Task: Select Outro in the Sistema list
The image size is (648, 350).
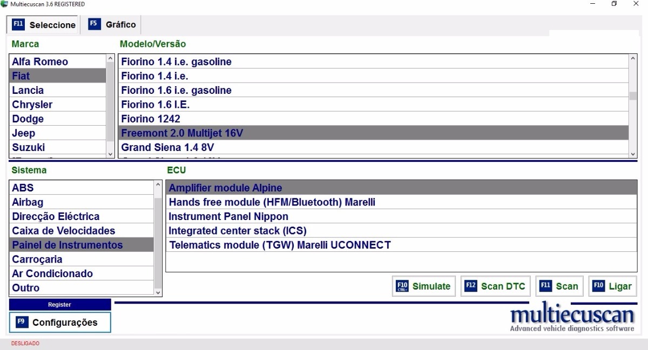Action: click(82, 288)
